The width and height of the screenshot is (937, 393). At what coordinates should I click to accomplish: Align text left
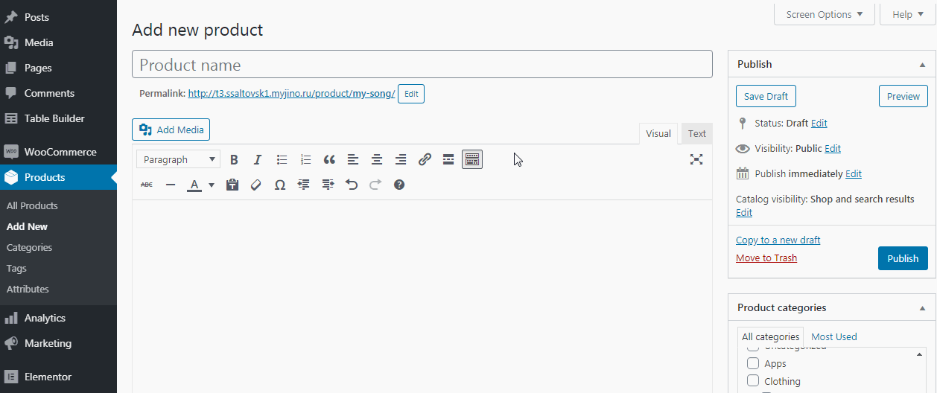tap(353, 159)
